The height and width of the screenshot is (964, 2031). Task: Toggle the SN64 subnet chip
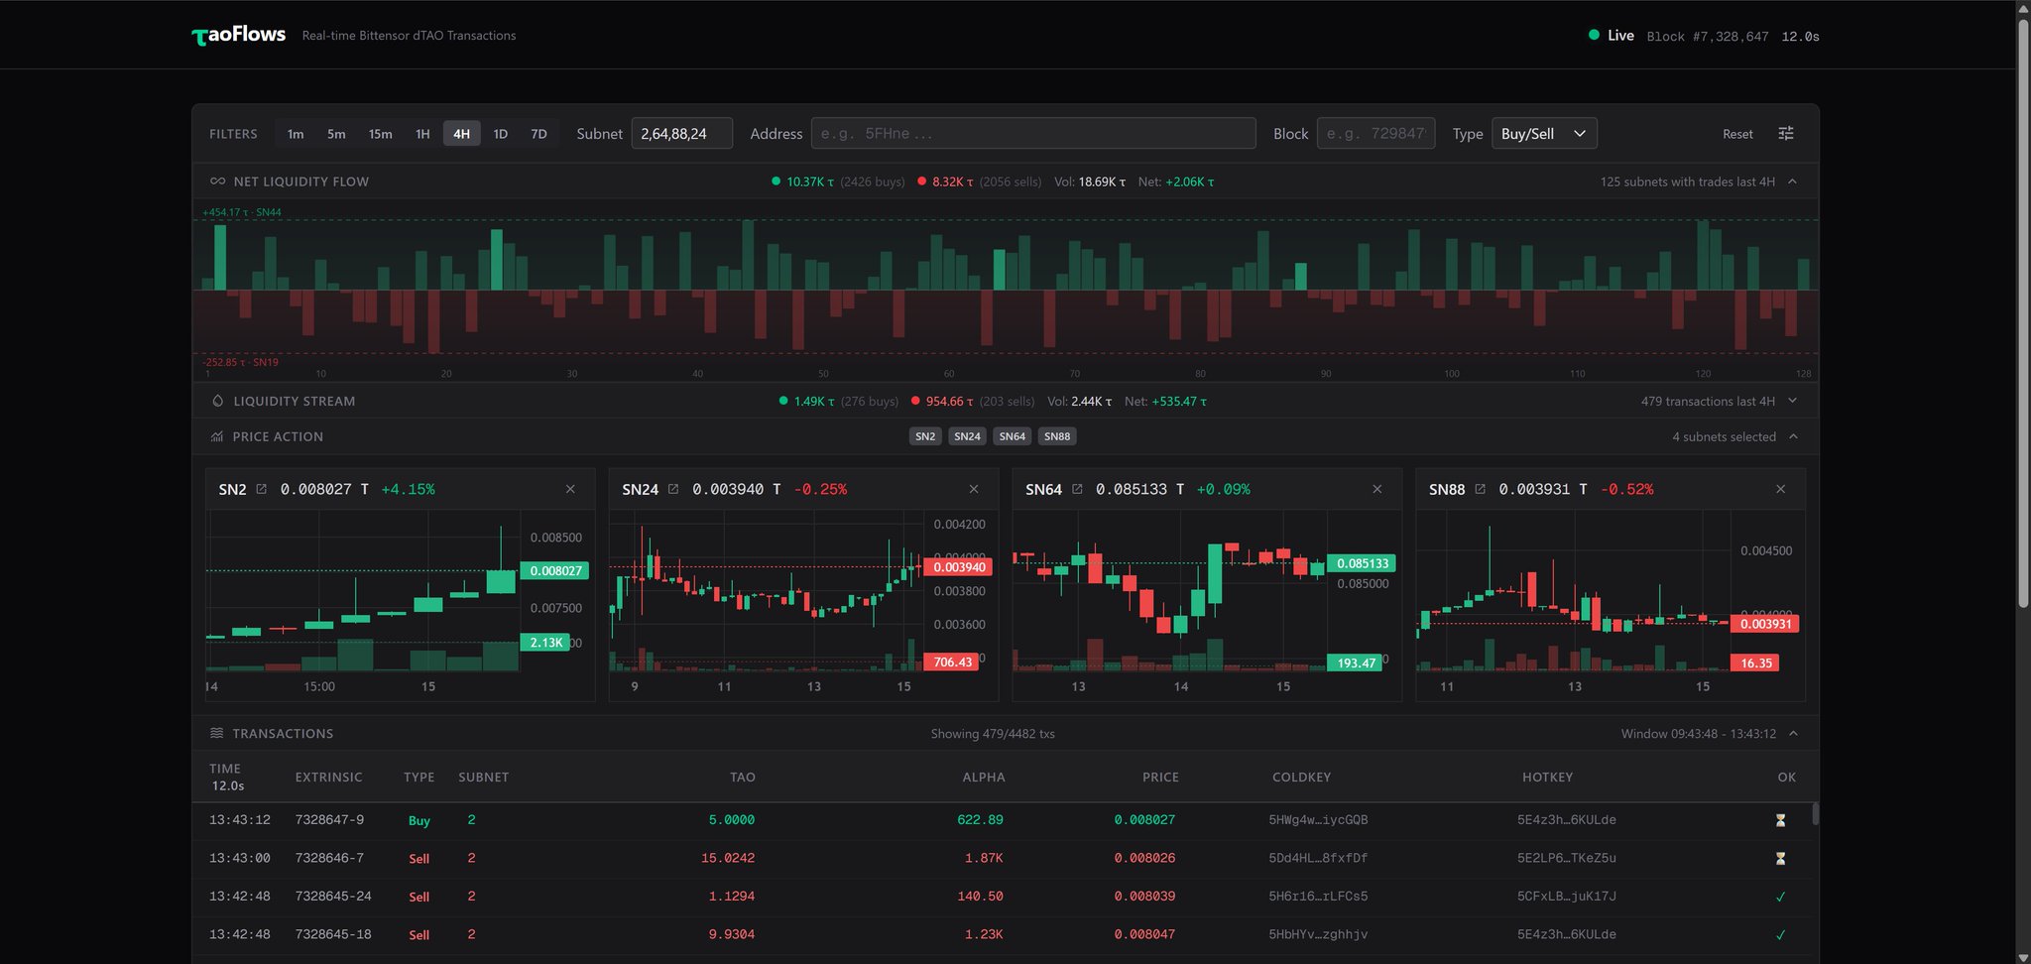click(x=1012, y=436)
